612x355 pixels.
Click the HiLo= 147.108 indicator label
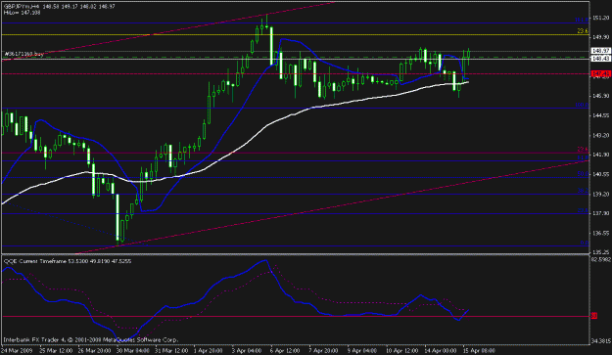(22, 13)
